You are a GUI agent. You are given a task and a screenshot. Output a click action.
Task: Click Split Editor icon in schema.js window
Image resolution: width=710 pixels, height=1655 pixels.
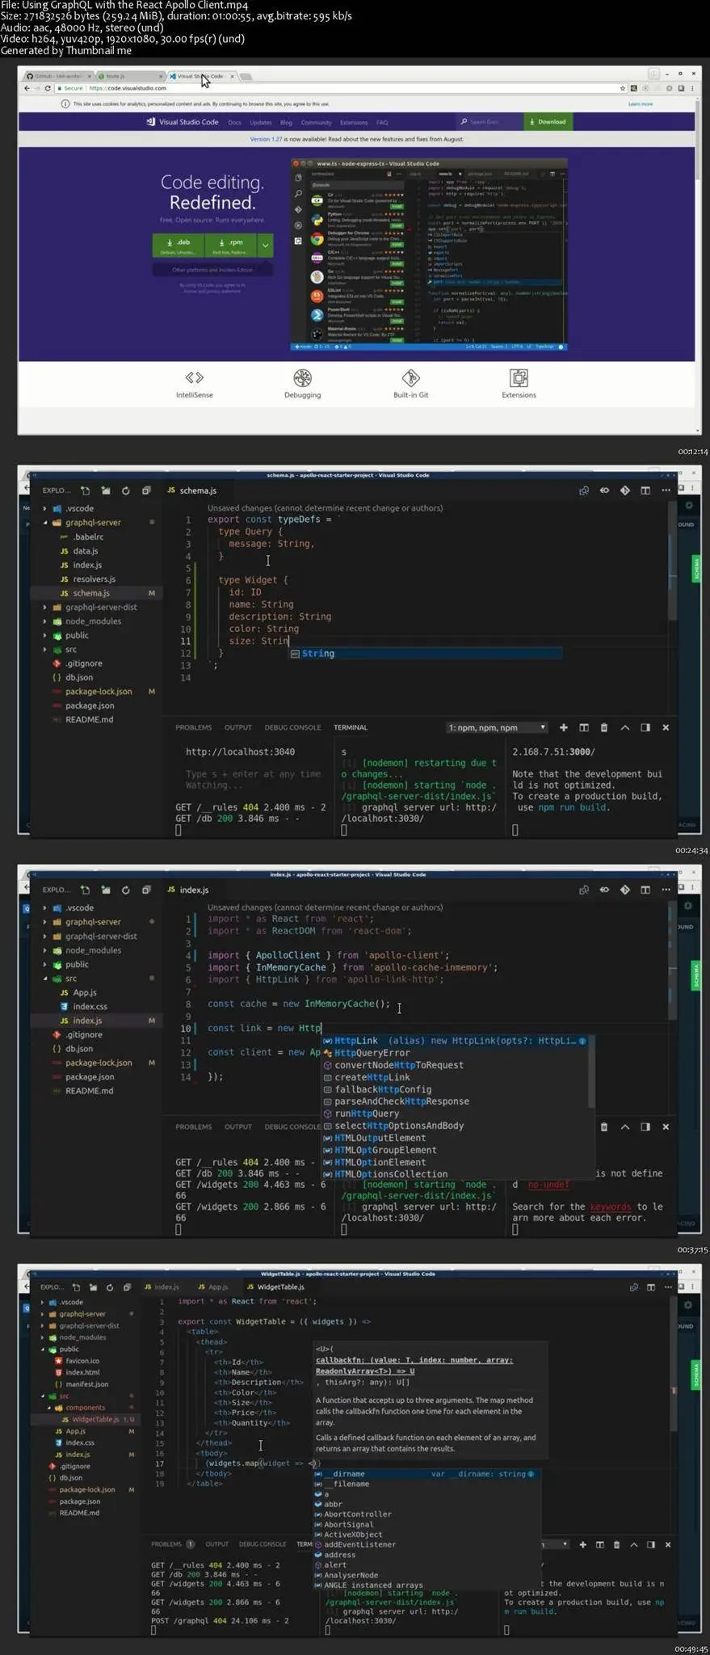click(645, 491)
